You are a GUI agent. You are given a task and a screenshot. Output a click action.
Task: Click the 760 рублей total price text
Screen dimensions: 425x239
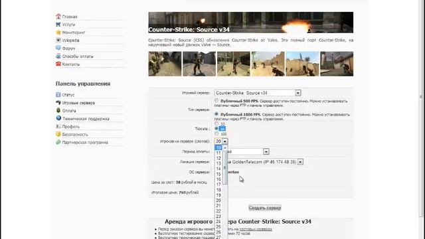[x=189, y=193]
